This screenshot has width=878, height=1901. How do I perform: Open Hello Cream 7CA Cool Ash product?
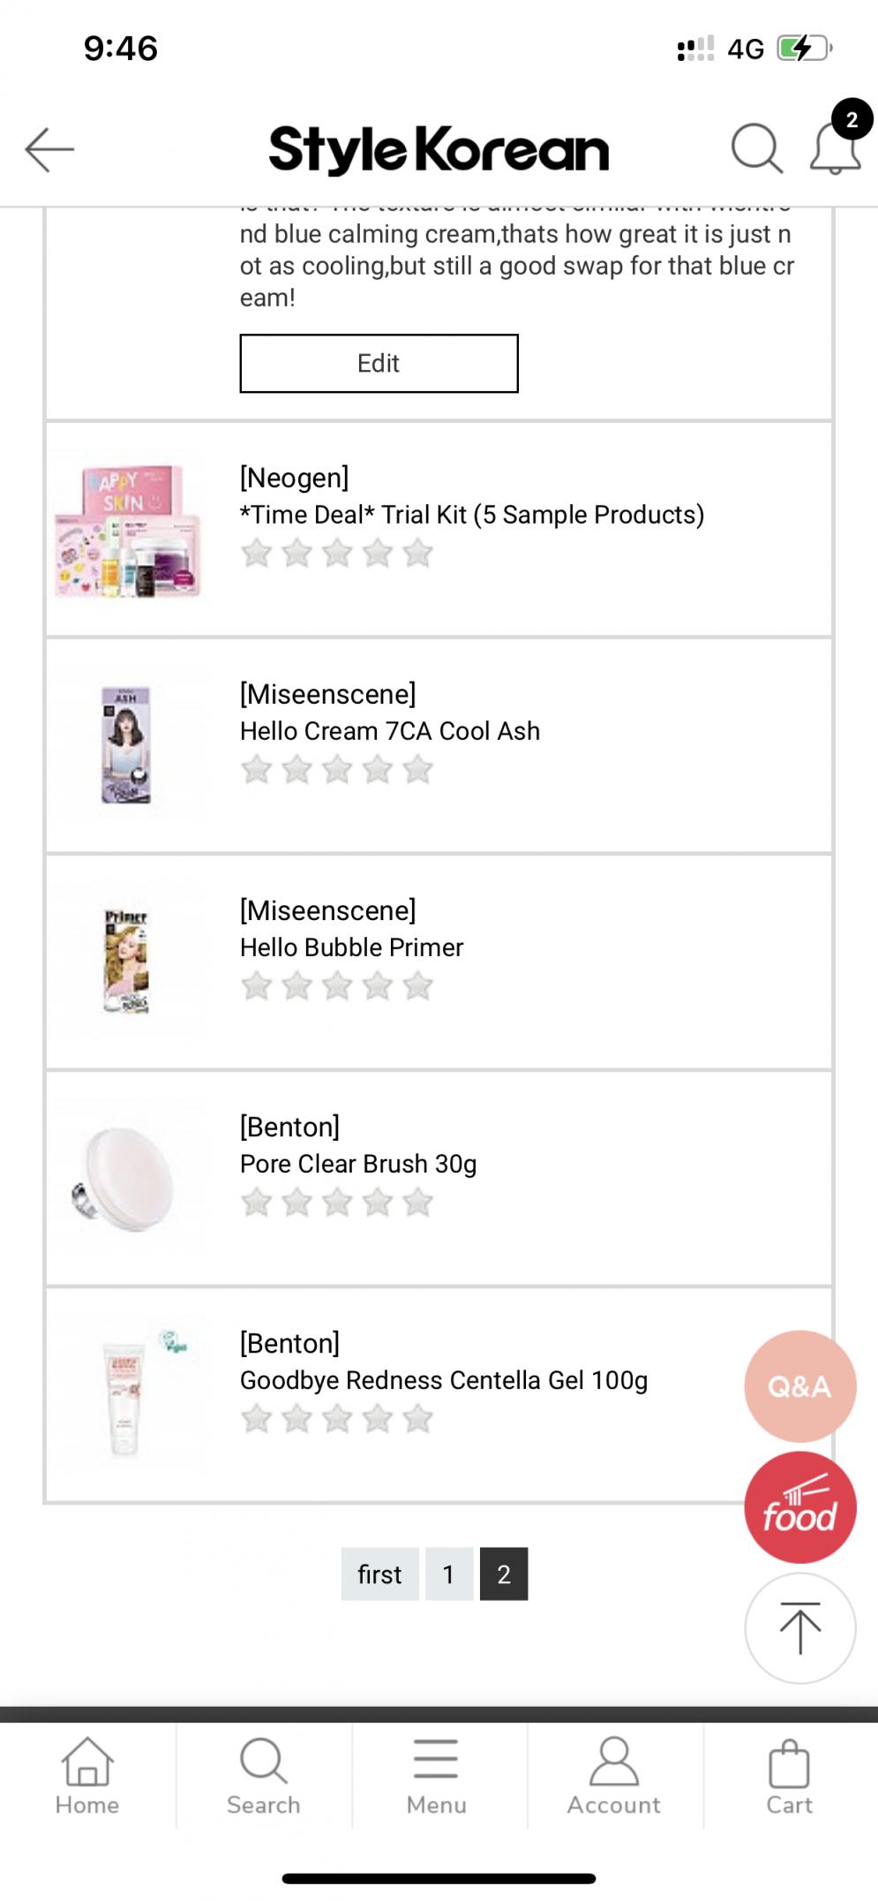point(389,731)
